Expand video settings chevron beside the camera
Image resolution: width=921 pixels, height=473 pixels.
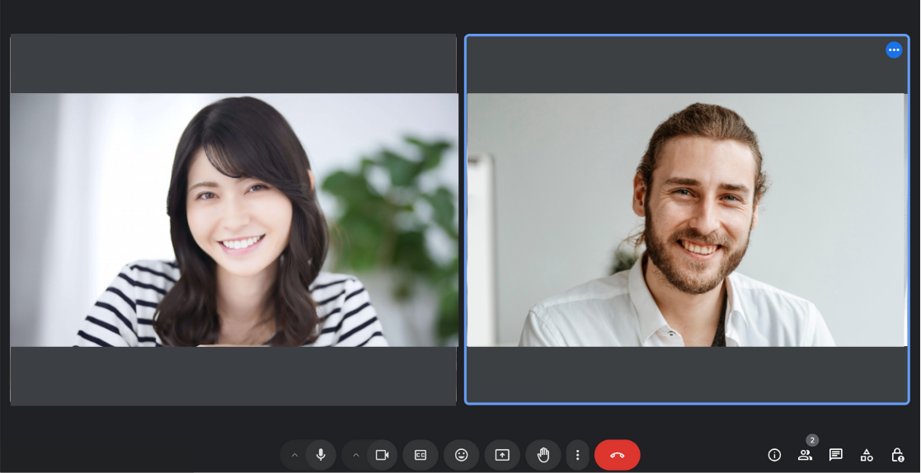click(356, 455)
